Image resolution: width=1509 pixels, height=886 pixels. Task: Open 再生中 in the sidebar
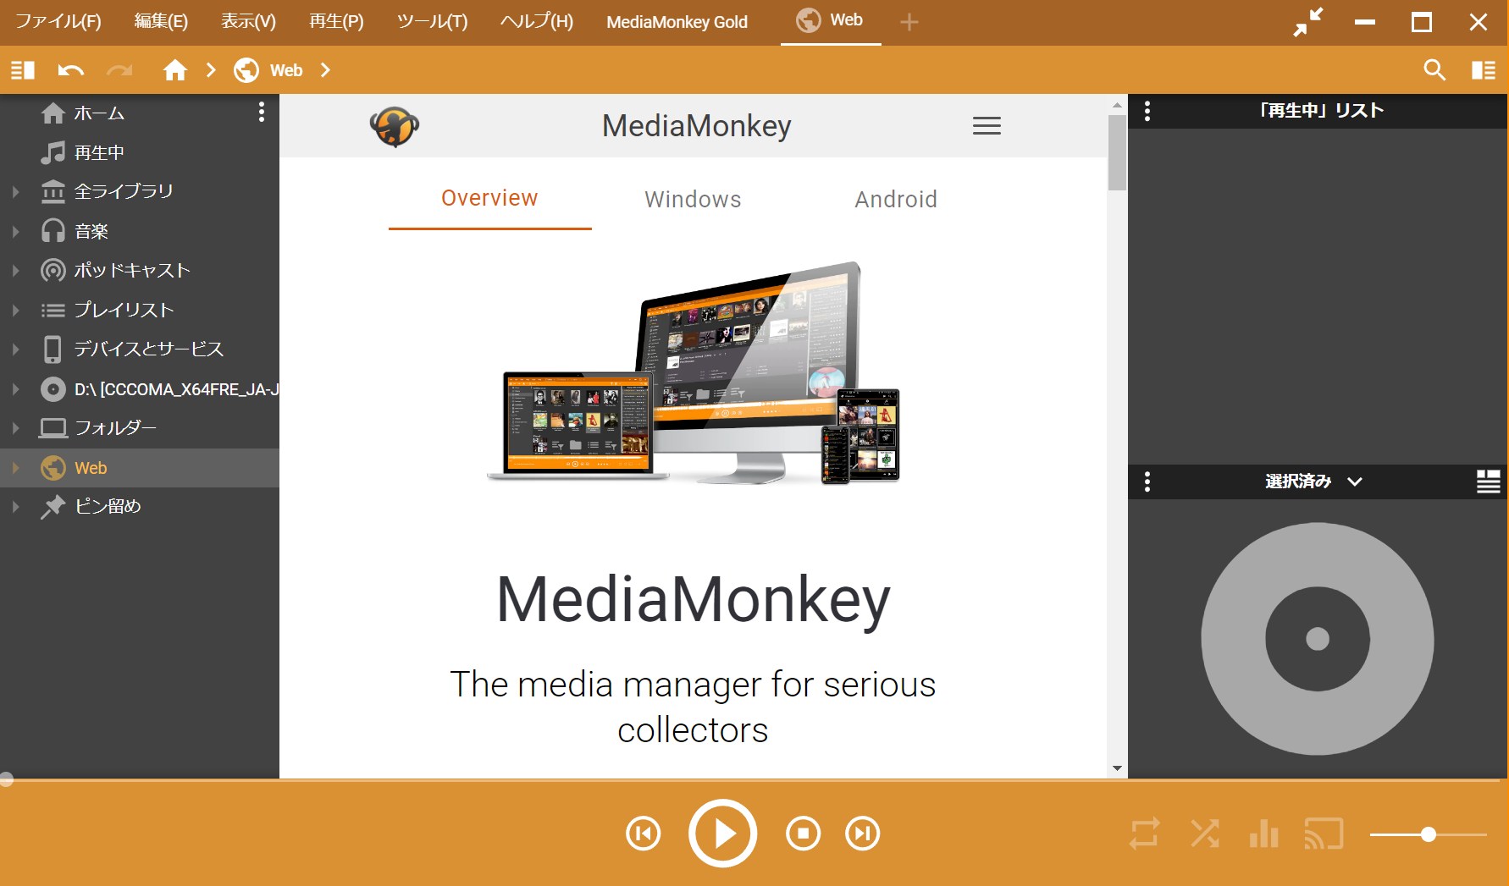(x=140, y=152)
